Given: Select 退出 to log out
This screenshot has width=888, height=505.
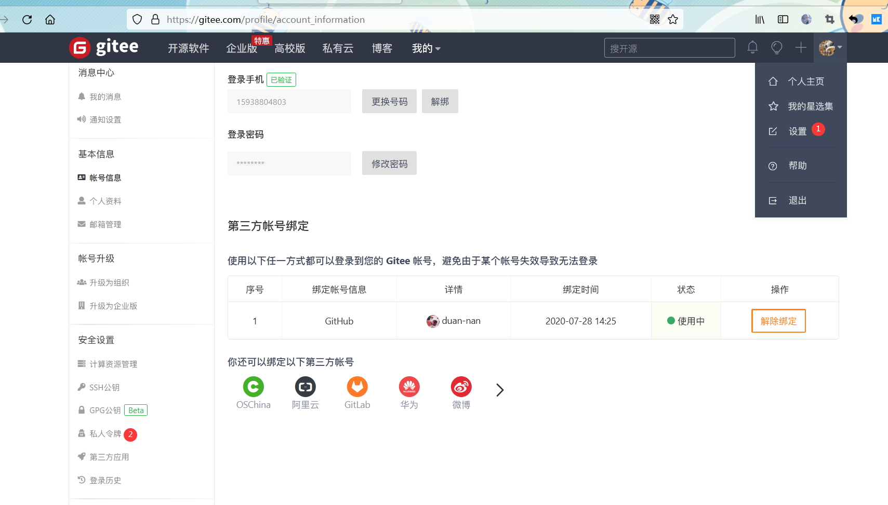Looking at the screenshot, I should pyautogui.click(x=798, y=200).
